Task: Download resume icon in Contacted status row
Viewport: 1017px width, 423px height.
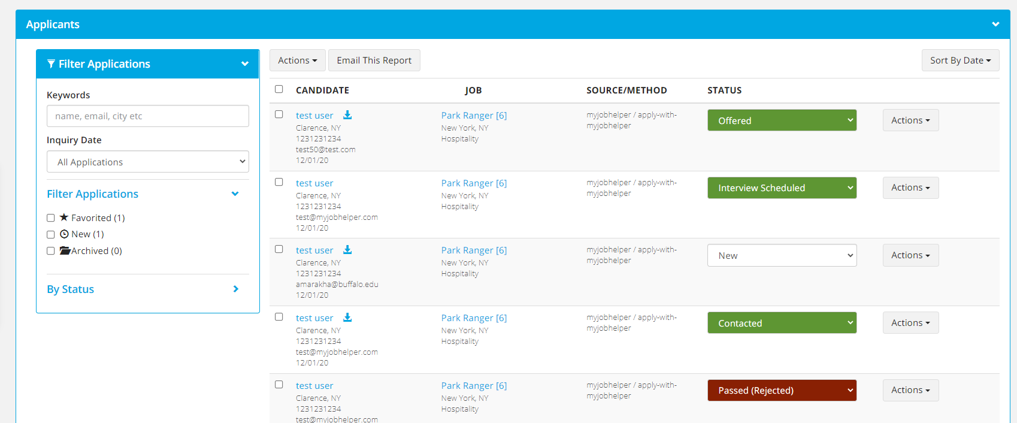Action: point(347,318)
